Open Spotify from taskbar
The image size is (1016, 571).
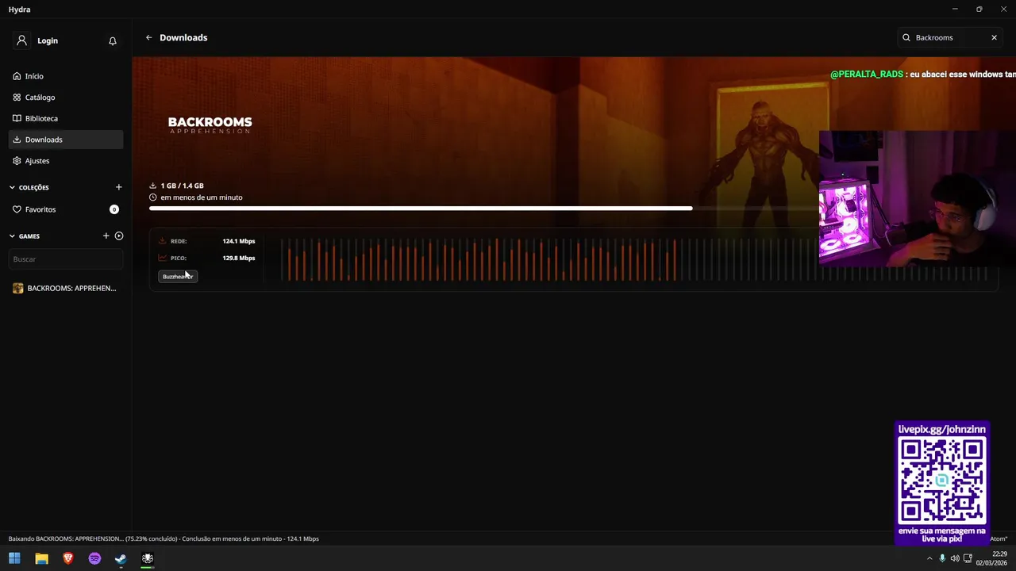pos(94,558)
